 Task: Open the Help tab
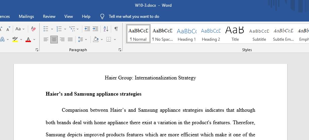tap(86, 16)
